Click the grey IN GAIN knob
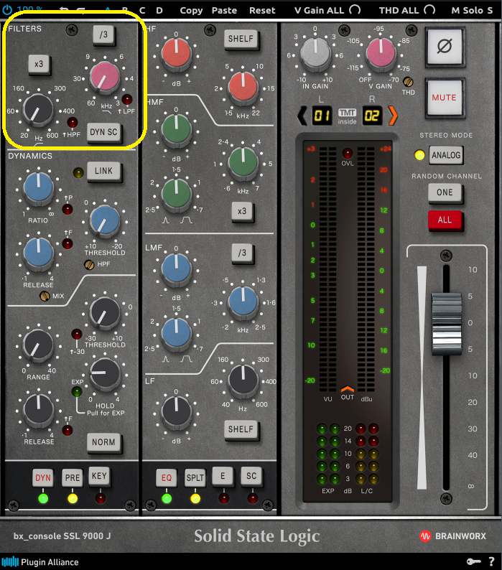Screen dimensions: 502x570 (315, 53)
